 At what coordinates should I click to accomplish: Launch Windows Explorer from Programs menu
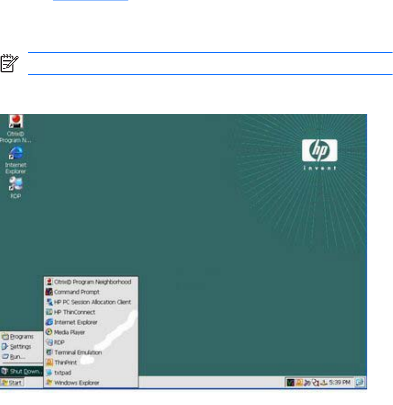point(91,383)
